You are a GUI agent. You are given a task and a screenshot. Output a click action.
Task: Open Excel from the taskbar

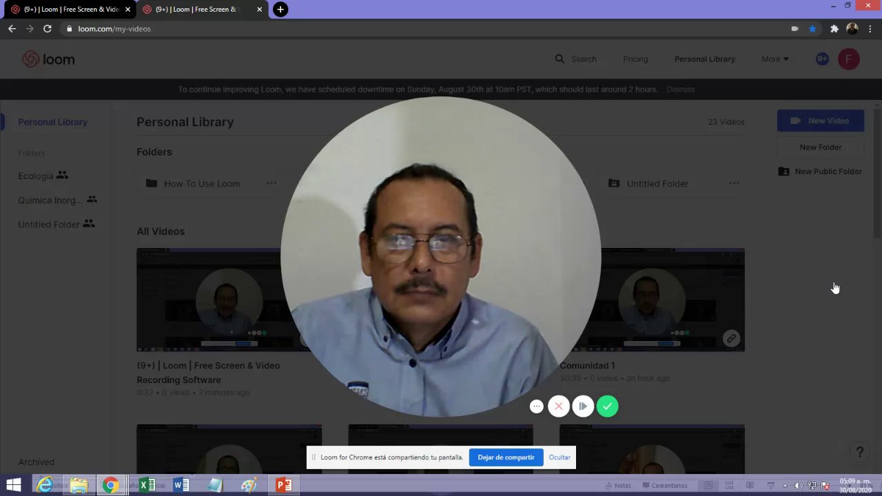tap(147, 486)
